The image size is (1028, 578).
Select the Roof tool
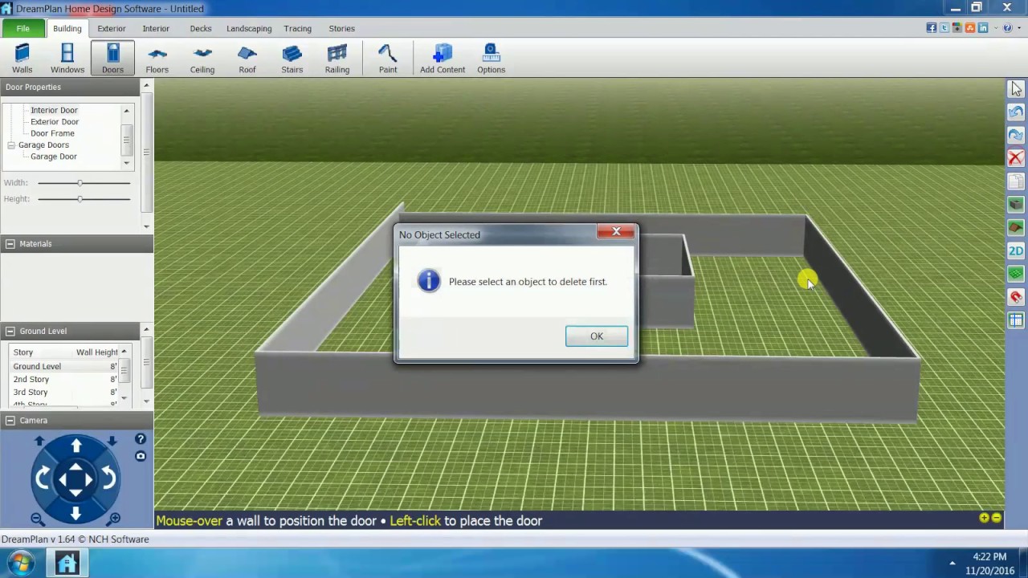(x=247, y=59)
